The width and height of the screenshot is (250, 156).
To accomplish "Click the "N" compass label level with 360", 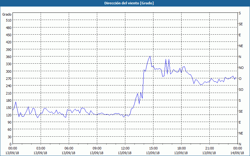I will [240, 57].
